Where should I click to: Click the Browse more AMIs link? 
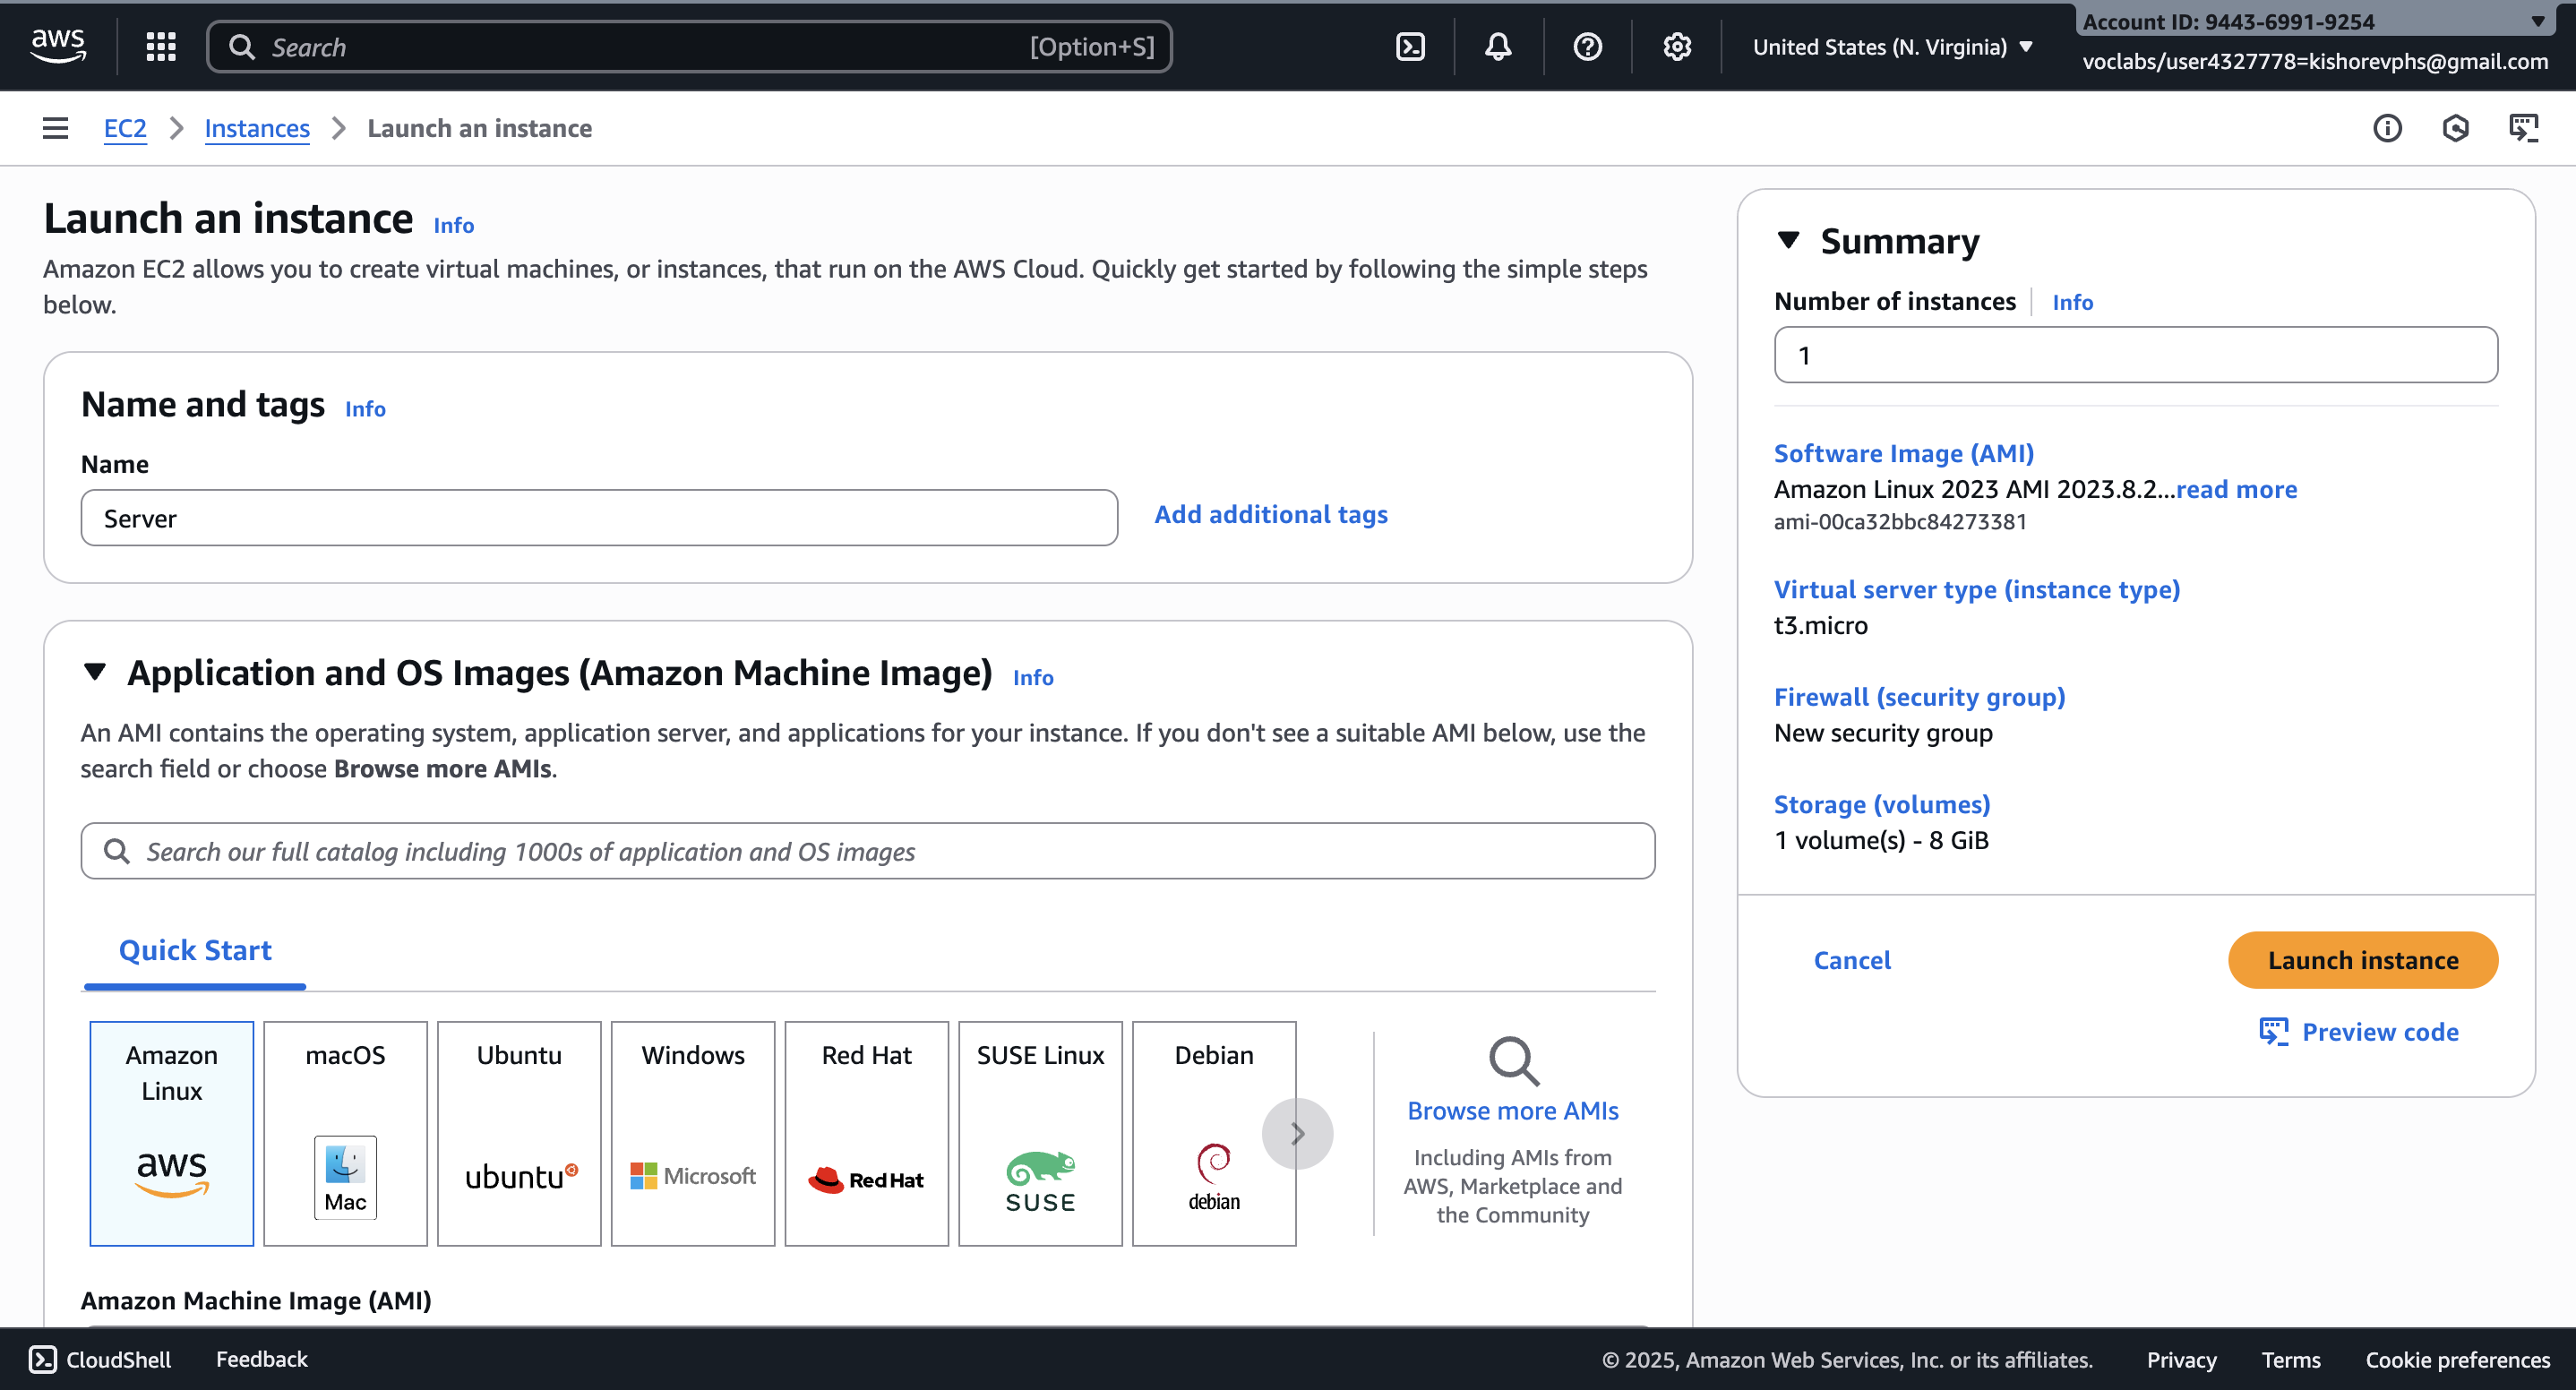click(x=1513, y=1110)
